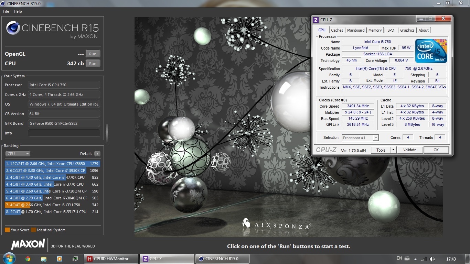470x264 pixels.
Task: Click the CPU-Z title bar Z icon
Action: pos(316,20)
